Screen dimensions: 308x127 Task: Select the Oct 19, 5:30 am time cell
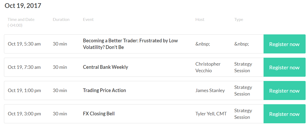point(24,44)
